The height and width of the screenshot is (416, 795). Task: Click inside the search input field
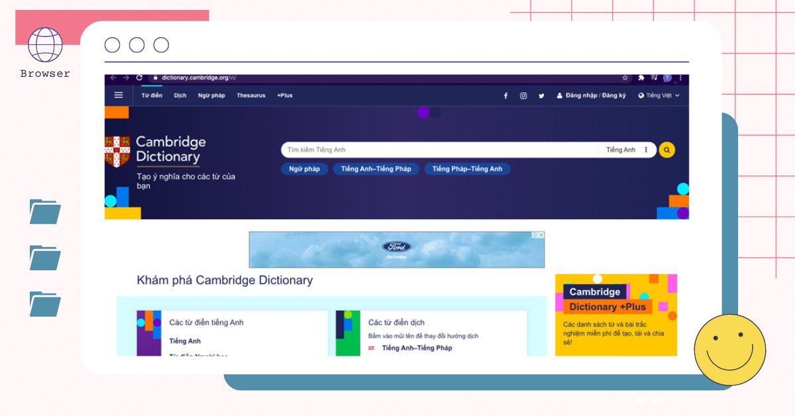[431, 150]
